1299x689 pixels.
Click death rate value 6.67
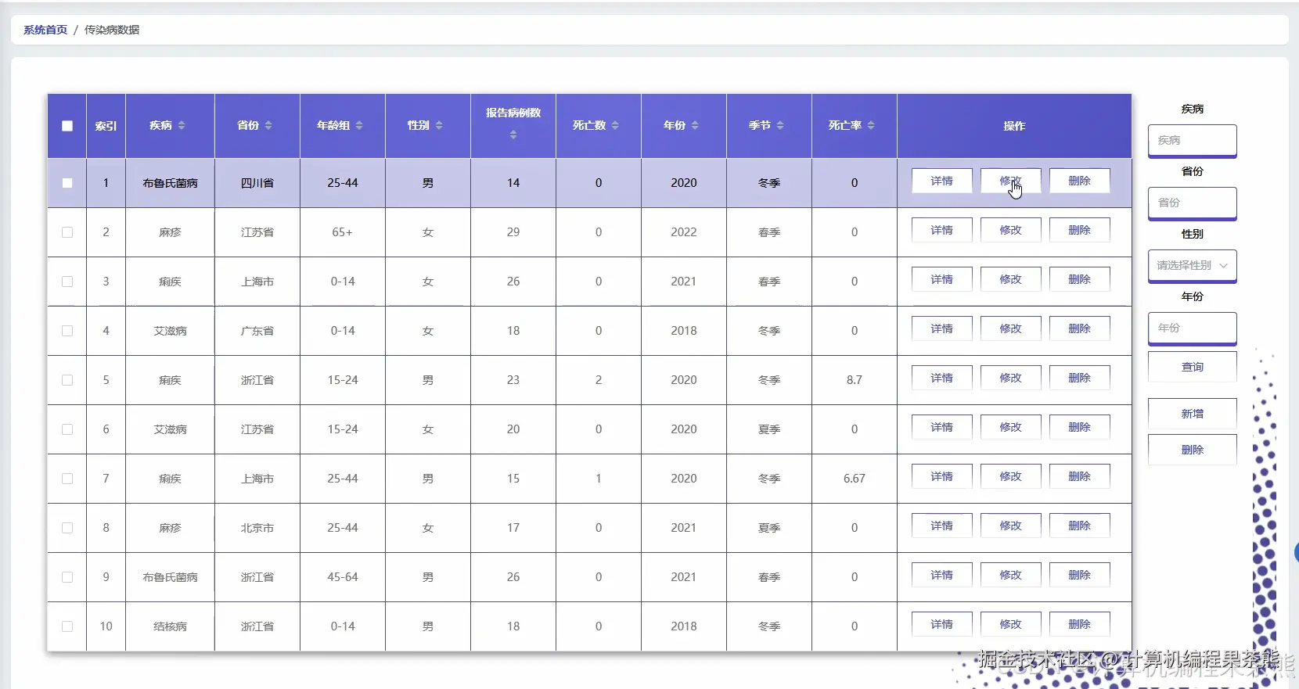[x=854, y=479]
